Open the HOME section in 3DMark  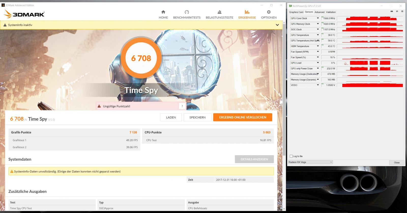[x=163, y=14]
